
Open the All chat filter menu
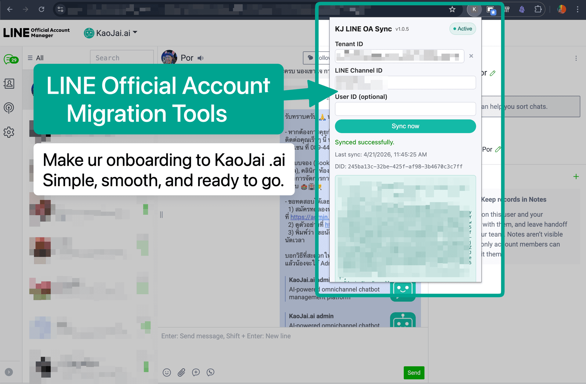pyautogui.click(x=36, y=58)
